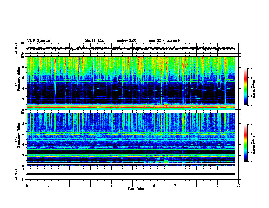Click the "ch.1(V)" waveform axis label
This screenshot has width=269, height=208.
(16, 48)
